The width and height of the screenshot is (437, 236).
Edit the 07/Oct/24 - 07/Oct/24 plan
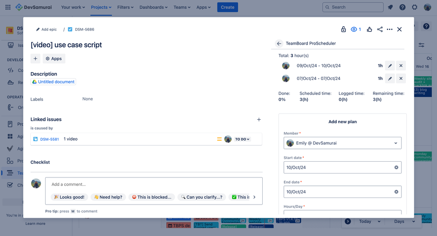tap(390, 79)
